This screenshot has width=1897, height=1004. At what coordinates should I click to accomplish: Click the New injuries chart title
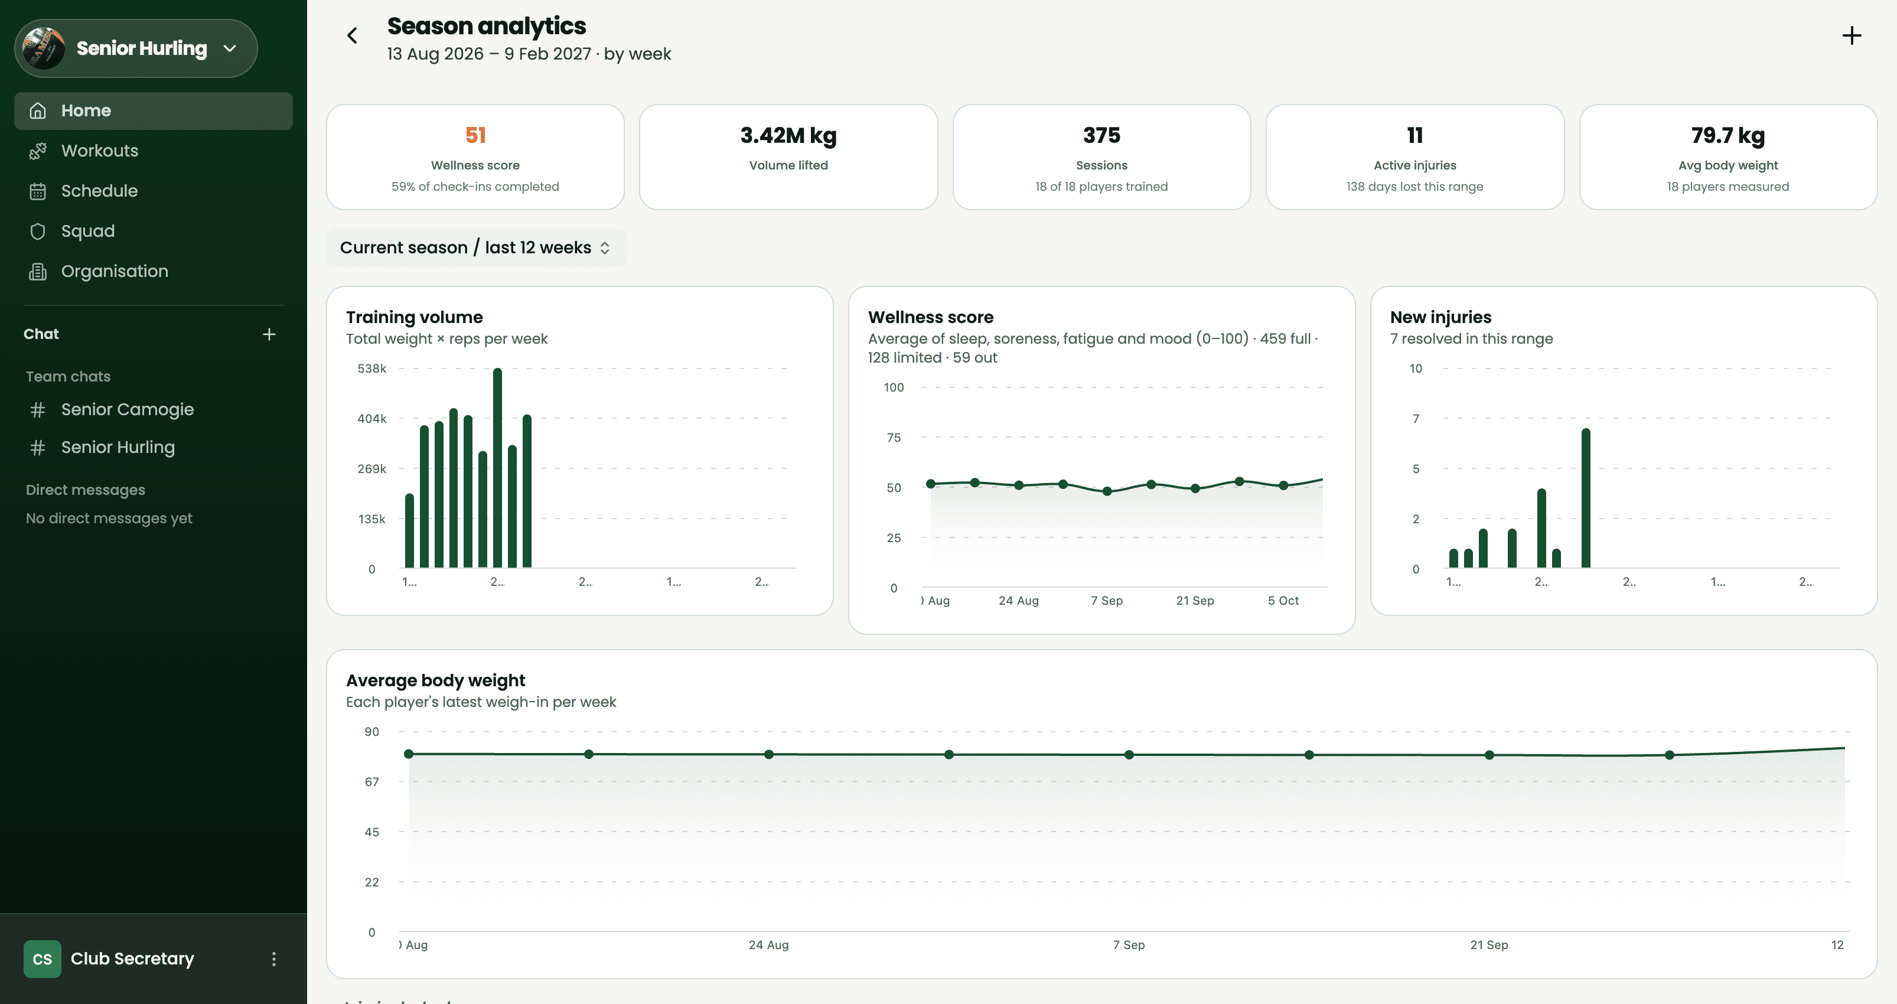click(x=1440, y=318)
